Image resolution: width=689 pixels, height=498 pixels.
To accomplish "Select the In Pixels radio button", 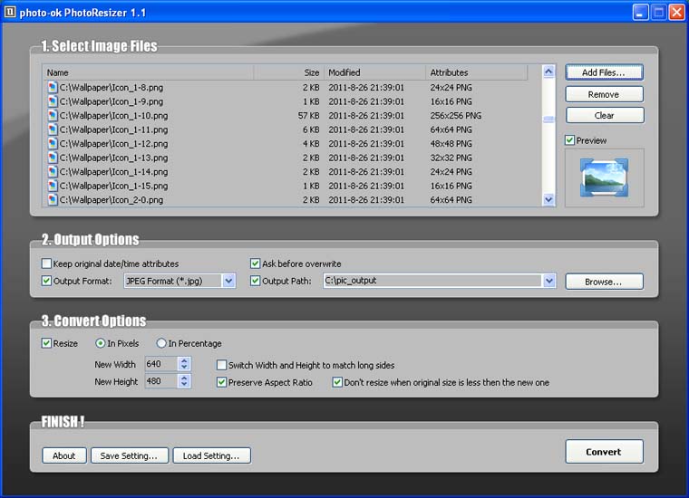I will point(101,343).
